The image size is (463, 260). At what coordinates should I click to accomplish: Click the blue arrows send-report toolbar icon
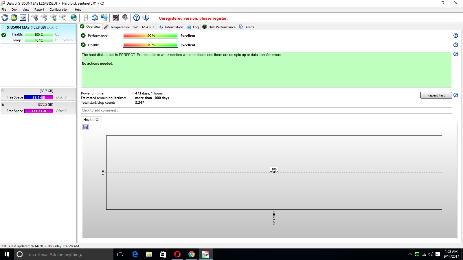[95, 18]
